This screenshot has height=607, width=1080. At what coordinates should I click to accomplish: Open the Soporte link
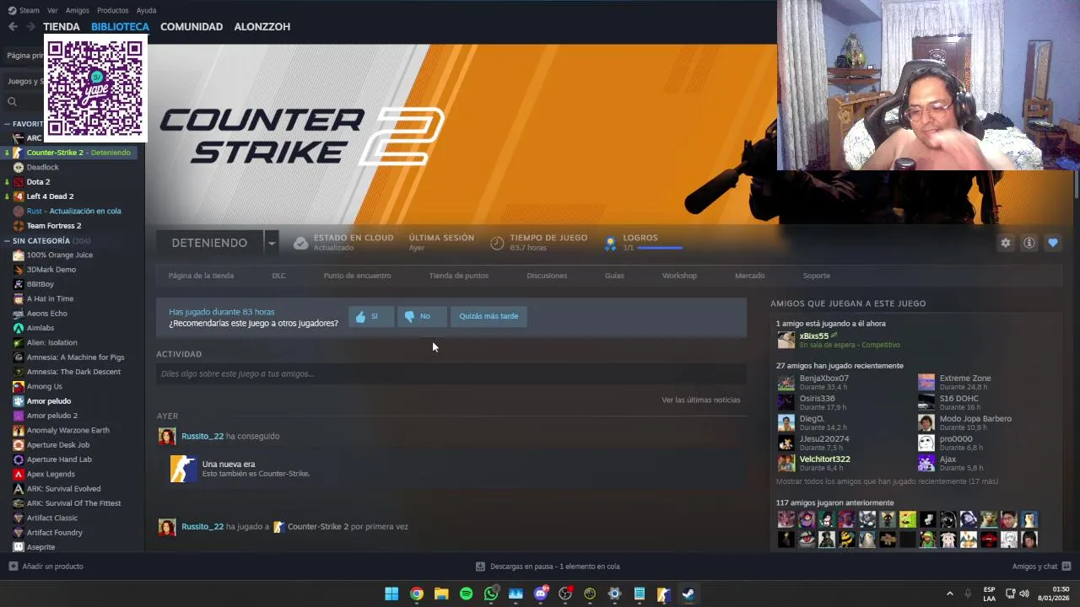click(x=816, y=276)
